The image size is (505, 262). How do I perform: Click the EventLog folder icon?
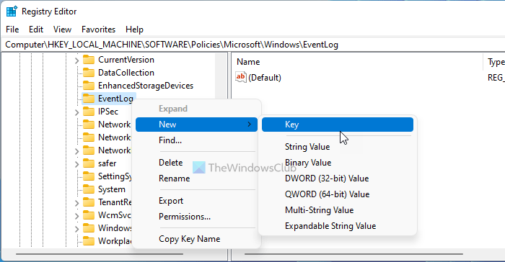coord(89,99)
